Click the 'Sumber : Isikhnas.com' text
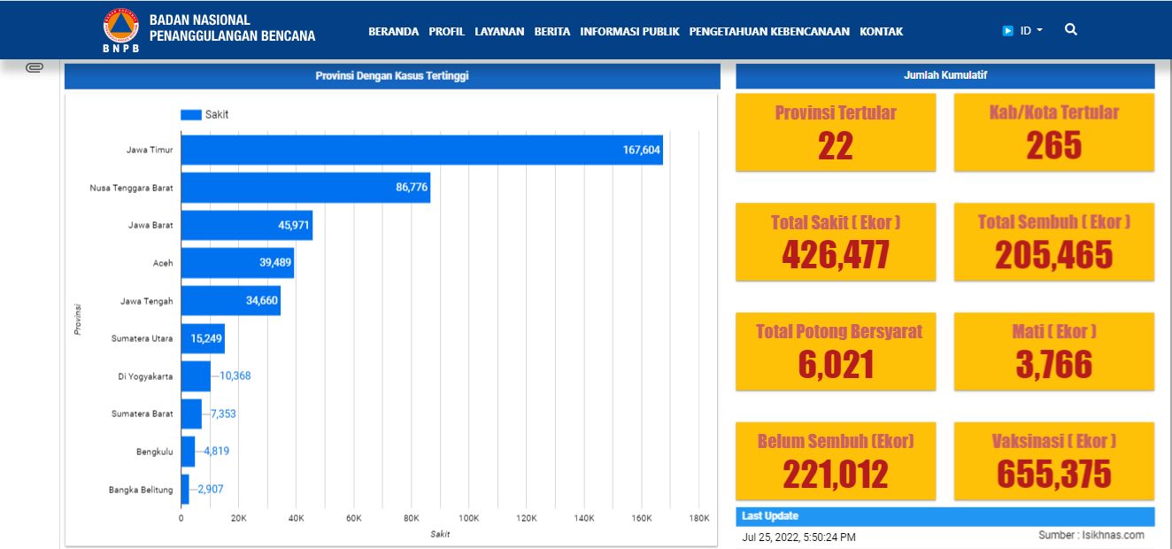Image resolution: width=1172 pixels, height=549 pixels. point(1091,535)
